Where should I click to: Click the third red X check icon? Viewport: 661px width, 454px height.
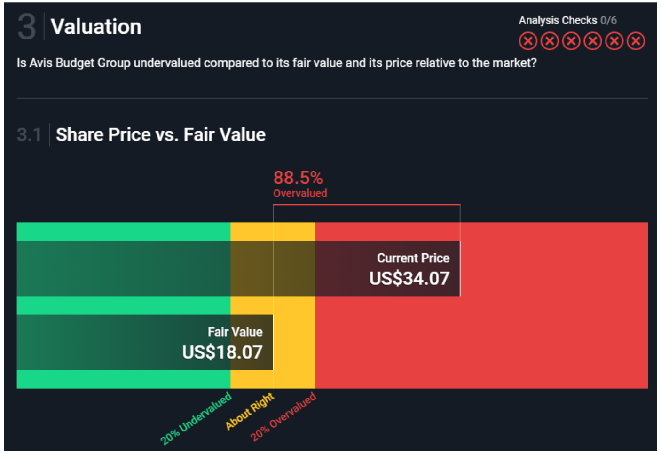point(571,41)
